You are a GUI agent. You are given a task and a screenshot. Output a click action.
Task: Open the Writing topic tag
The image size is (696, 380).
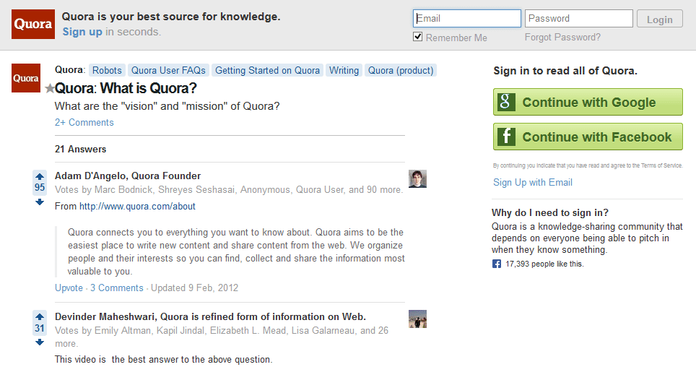coord(344,71)
